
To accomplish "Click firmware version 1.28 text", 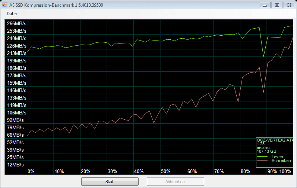I will point(260,144).
